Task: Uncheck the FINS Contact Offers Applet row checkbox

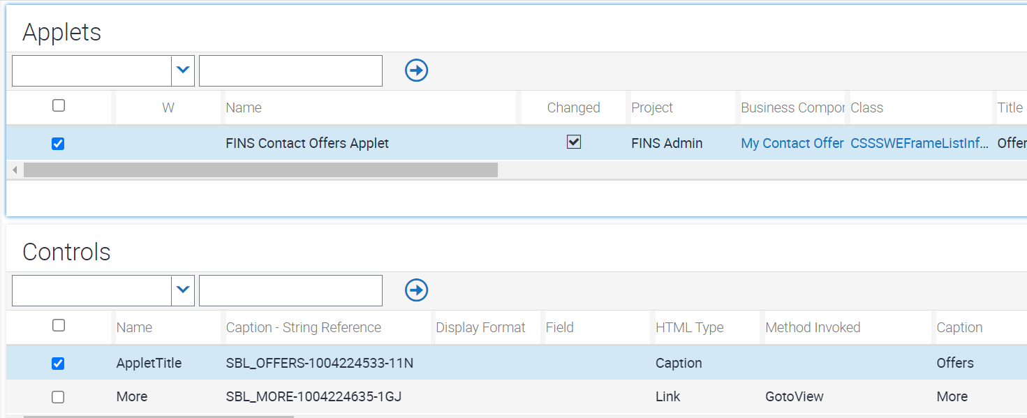Action: [x=58, y=143]
